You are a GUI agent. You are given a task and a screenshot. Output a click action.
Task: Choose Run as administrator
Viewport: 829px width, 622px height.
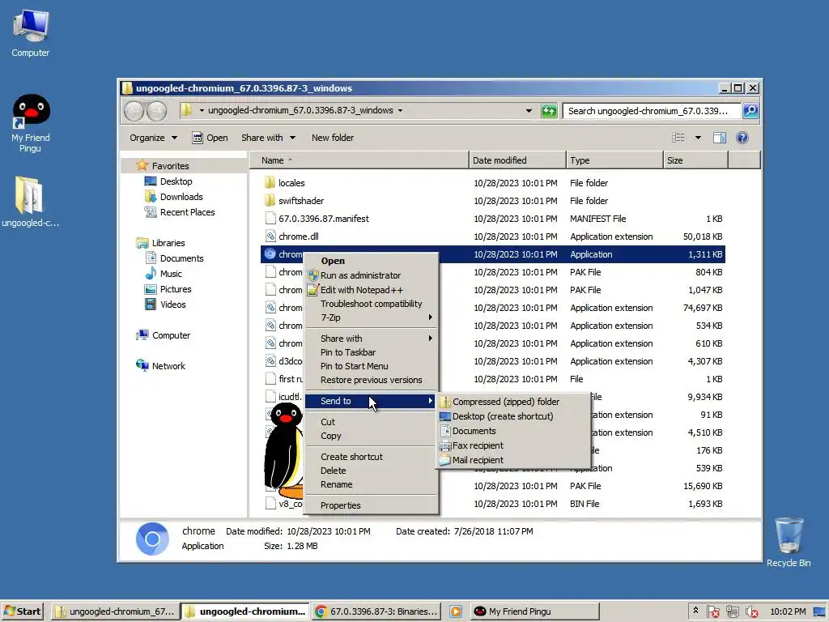pyautogui.click(x=371, y=275)
